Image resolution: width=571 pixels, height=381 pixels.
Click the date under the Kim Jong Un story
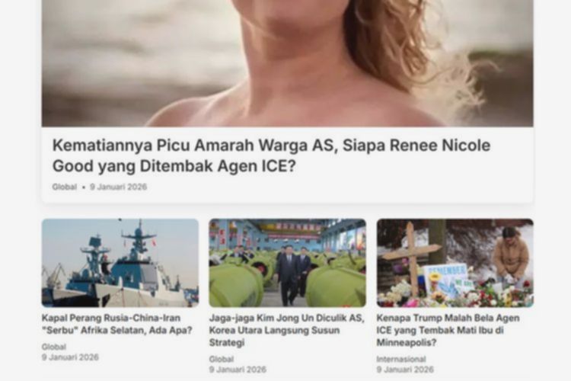pyautogui.click(x=238, y=370)
